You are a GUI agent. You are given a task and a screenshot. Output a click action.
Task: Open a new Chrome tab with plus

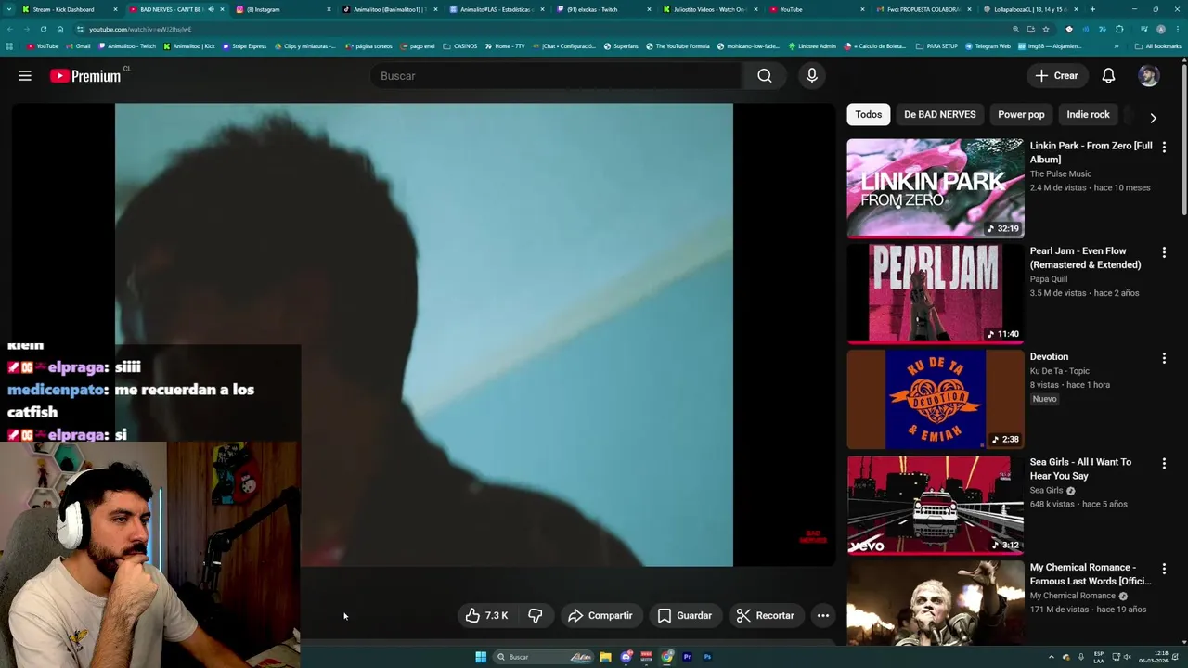[x=1092, y=9]
